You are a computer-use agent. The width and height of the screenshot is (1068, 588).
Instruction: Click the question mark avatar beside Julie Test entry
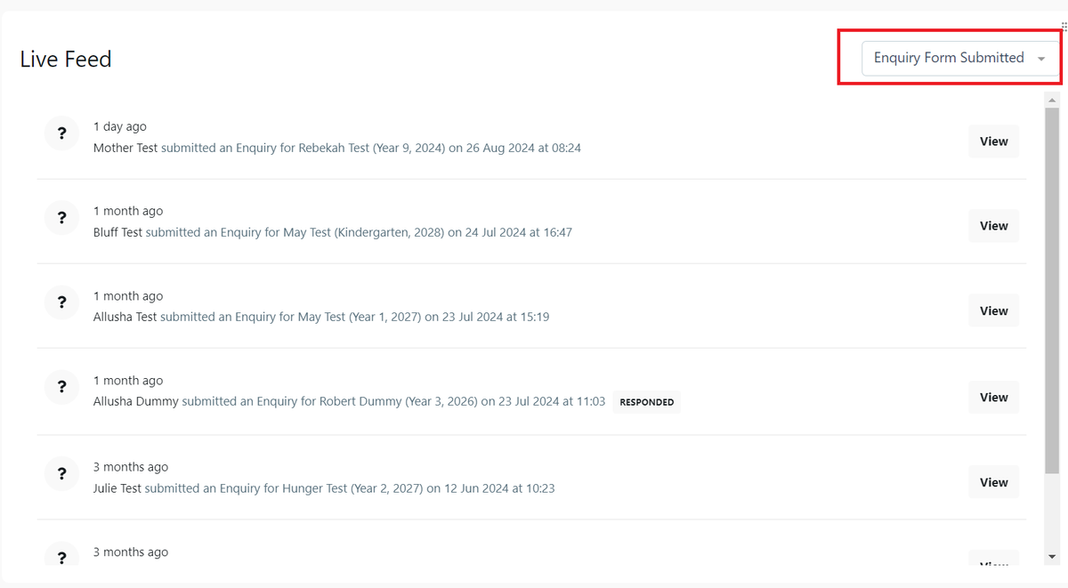[x=61, y=473]
